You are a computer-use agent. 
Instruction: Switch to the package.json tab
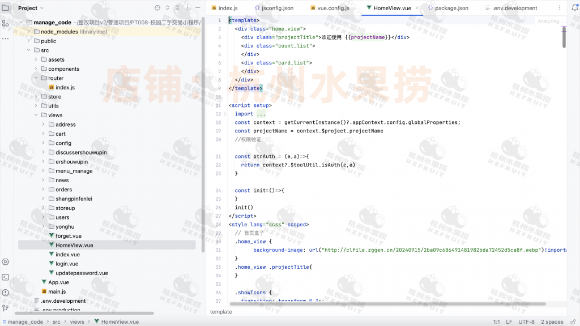point(451,8)
